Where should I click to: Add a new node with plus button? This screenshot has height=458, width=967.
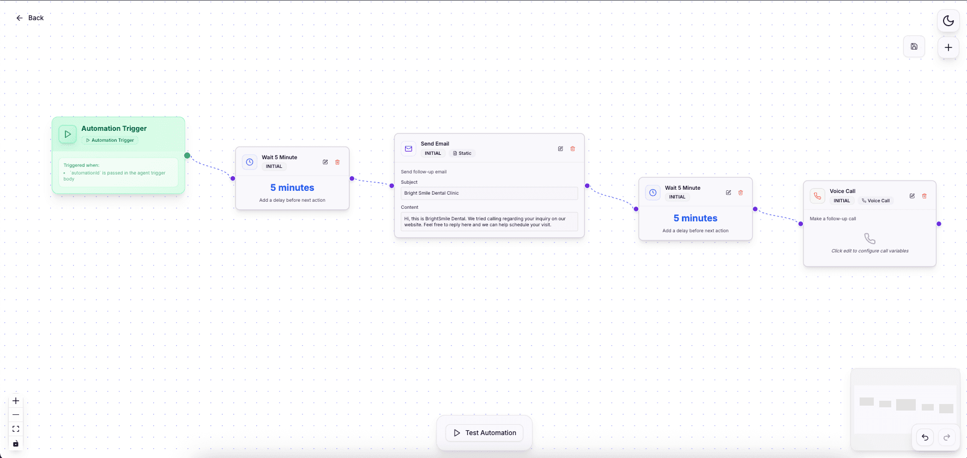point(948,47)
